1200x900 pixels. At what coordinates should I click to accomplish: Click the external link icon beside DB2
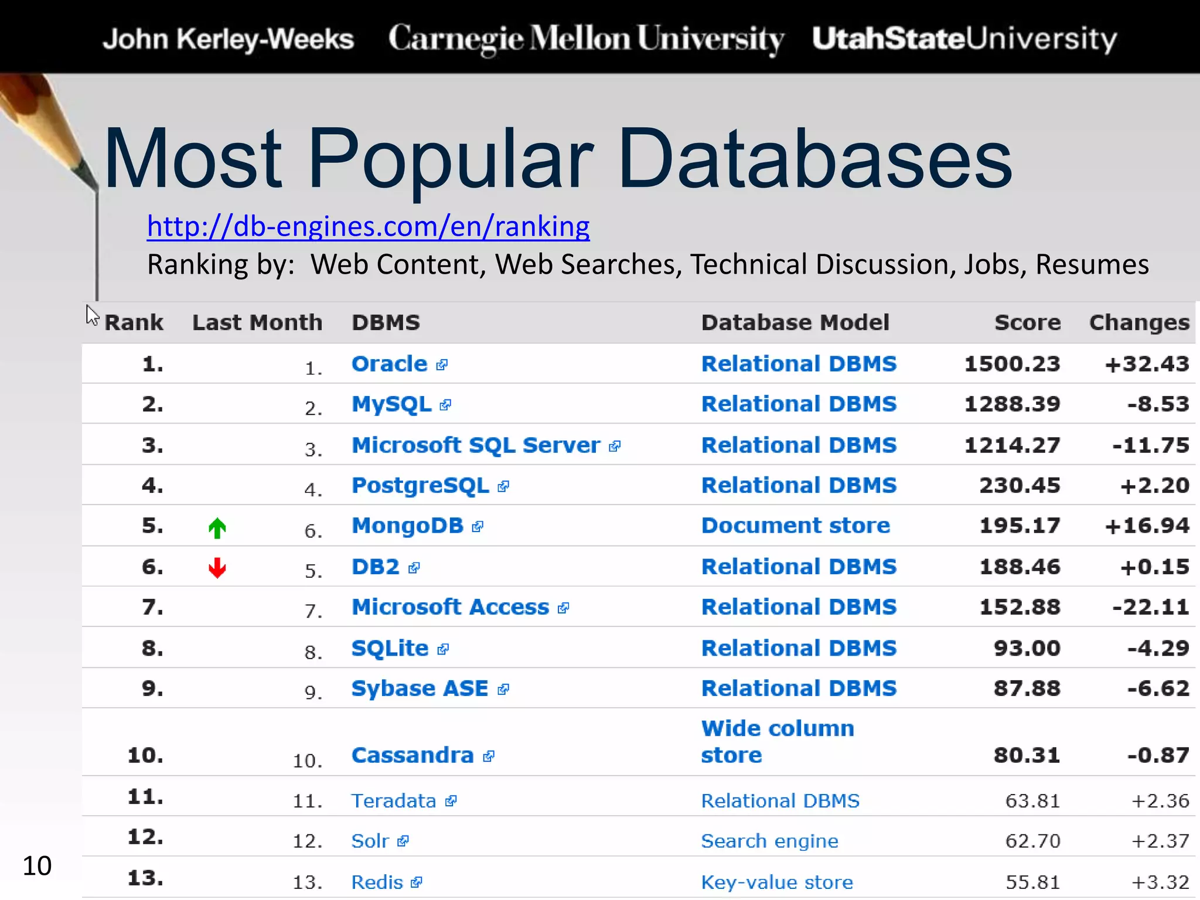[x=414, y=568]
